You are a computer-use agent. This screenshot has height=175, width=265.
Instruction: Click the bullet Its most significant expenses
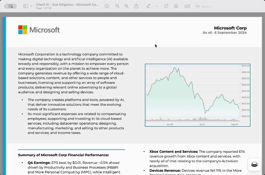[x=77, y=123]
